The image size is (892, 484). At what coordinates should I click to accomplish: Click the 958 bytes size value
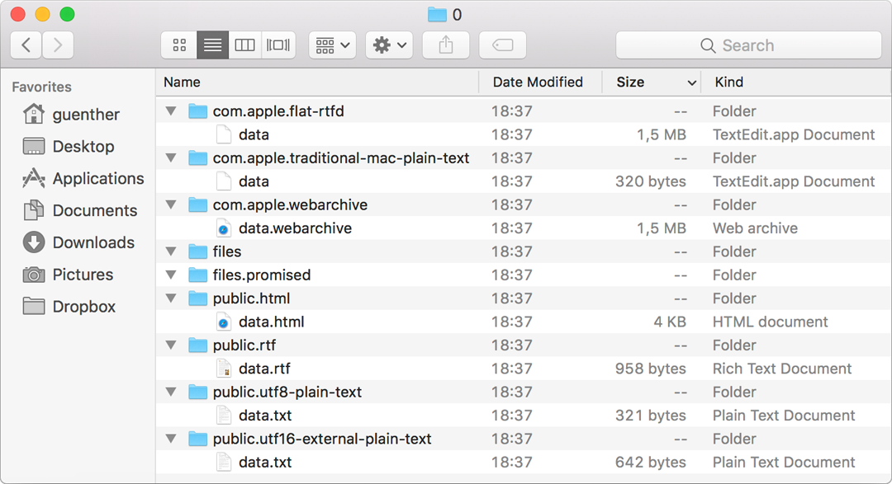(650, 369)
